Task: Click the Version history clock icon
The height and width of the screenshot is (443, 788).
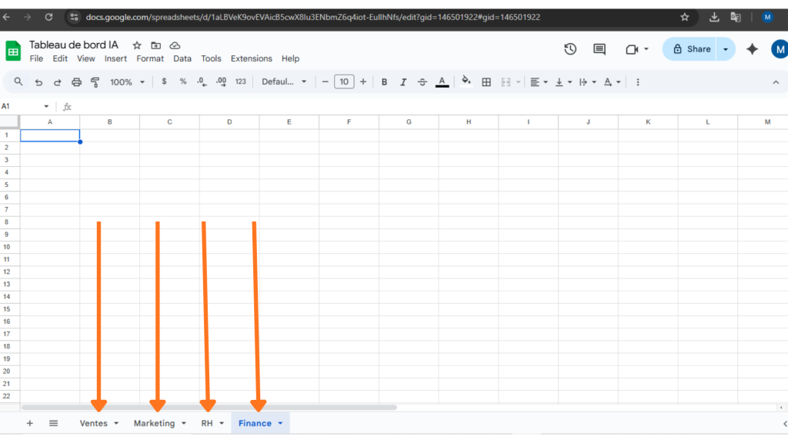Action: point(570,48)
